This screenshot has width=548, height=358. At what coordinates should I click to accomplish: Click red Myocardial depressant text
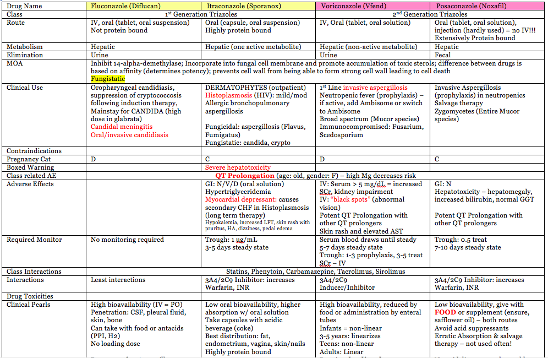point(241,199)
